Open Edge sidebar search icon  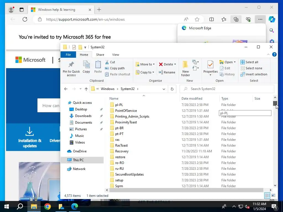(x=272, y=30)
